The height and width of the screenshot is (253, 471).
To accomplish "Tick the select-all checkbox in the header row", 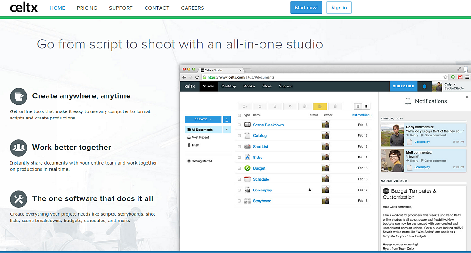I will [x=239, y=115].
